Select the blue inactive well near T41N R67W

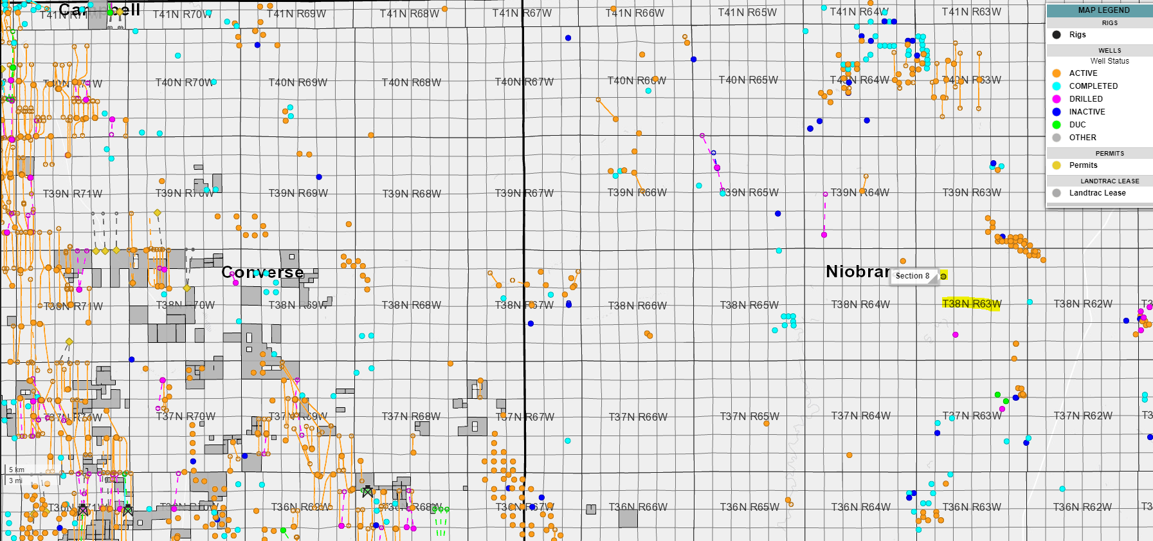point(568,38)
